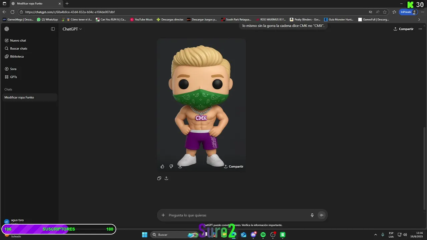Open the Windows Start menu
The width and height of the screenshot is (427, 240).
[x=144, y=235]
